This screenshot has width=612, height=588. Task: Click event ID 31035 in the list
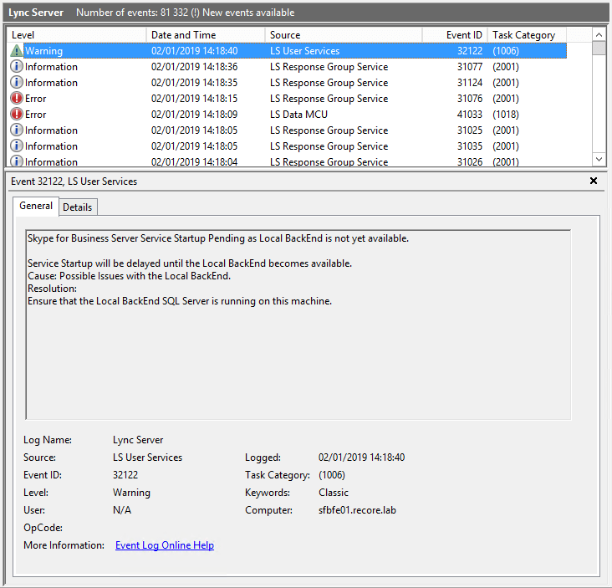click(470, 146)
